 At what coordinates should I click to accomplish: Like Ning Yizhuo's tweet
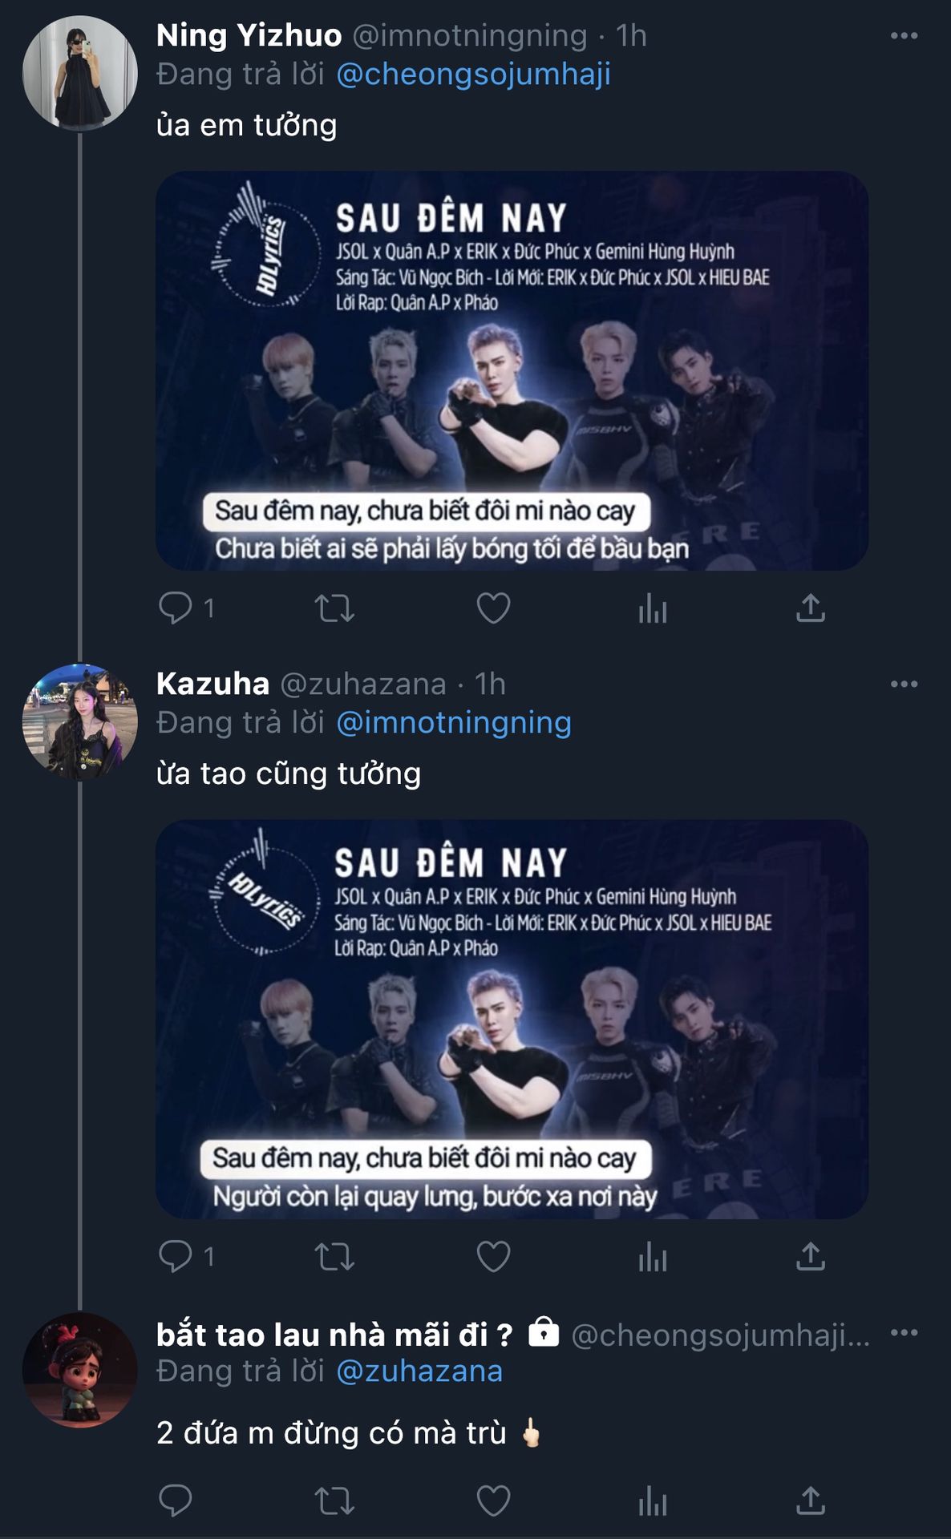tap(493, 608)
